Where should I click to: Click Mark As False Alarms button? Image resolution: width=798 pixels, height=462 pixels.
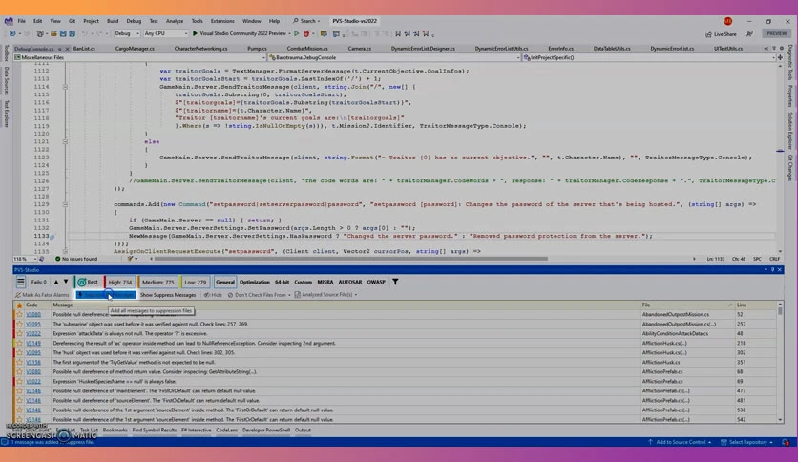[x=42, y=295]
